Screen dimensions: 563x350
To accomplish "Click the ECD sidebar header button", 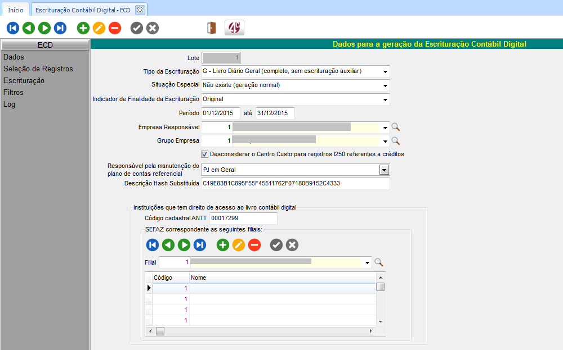I will click(x=45, y=45).
